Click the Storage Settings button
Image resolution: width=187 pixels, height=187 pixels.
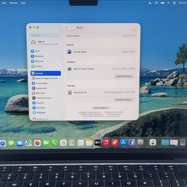pos(124,100)
